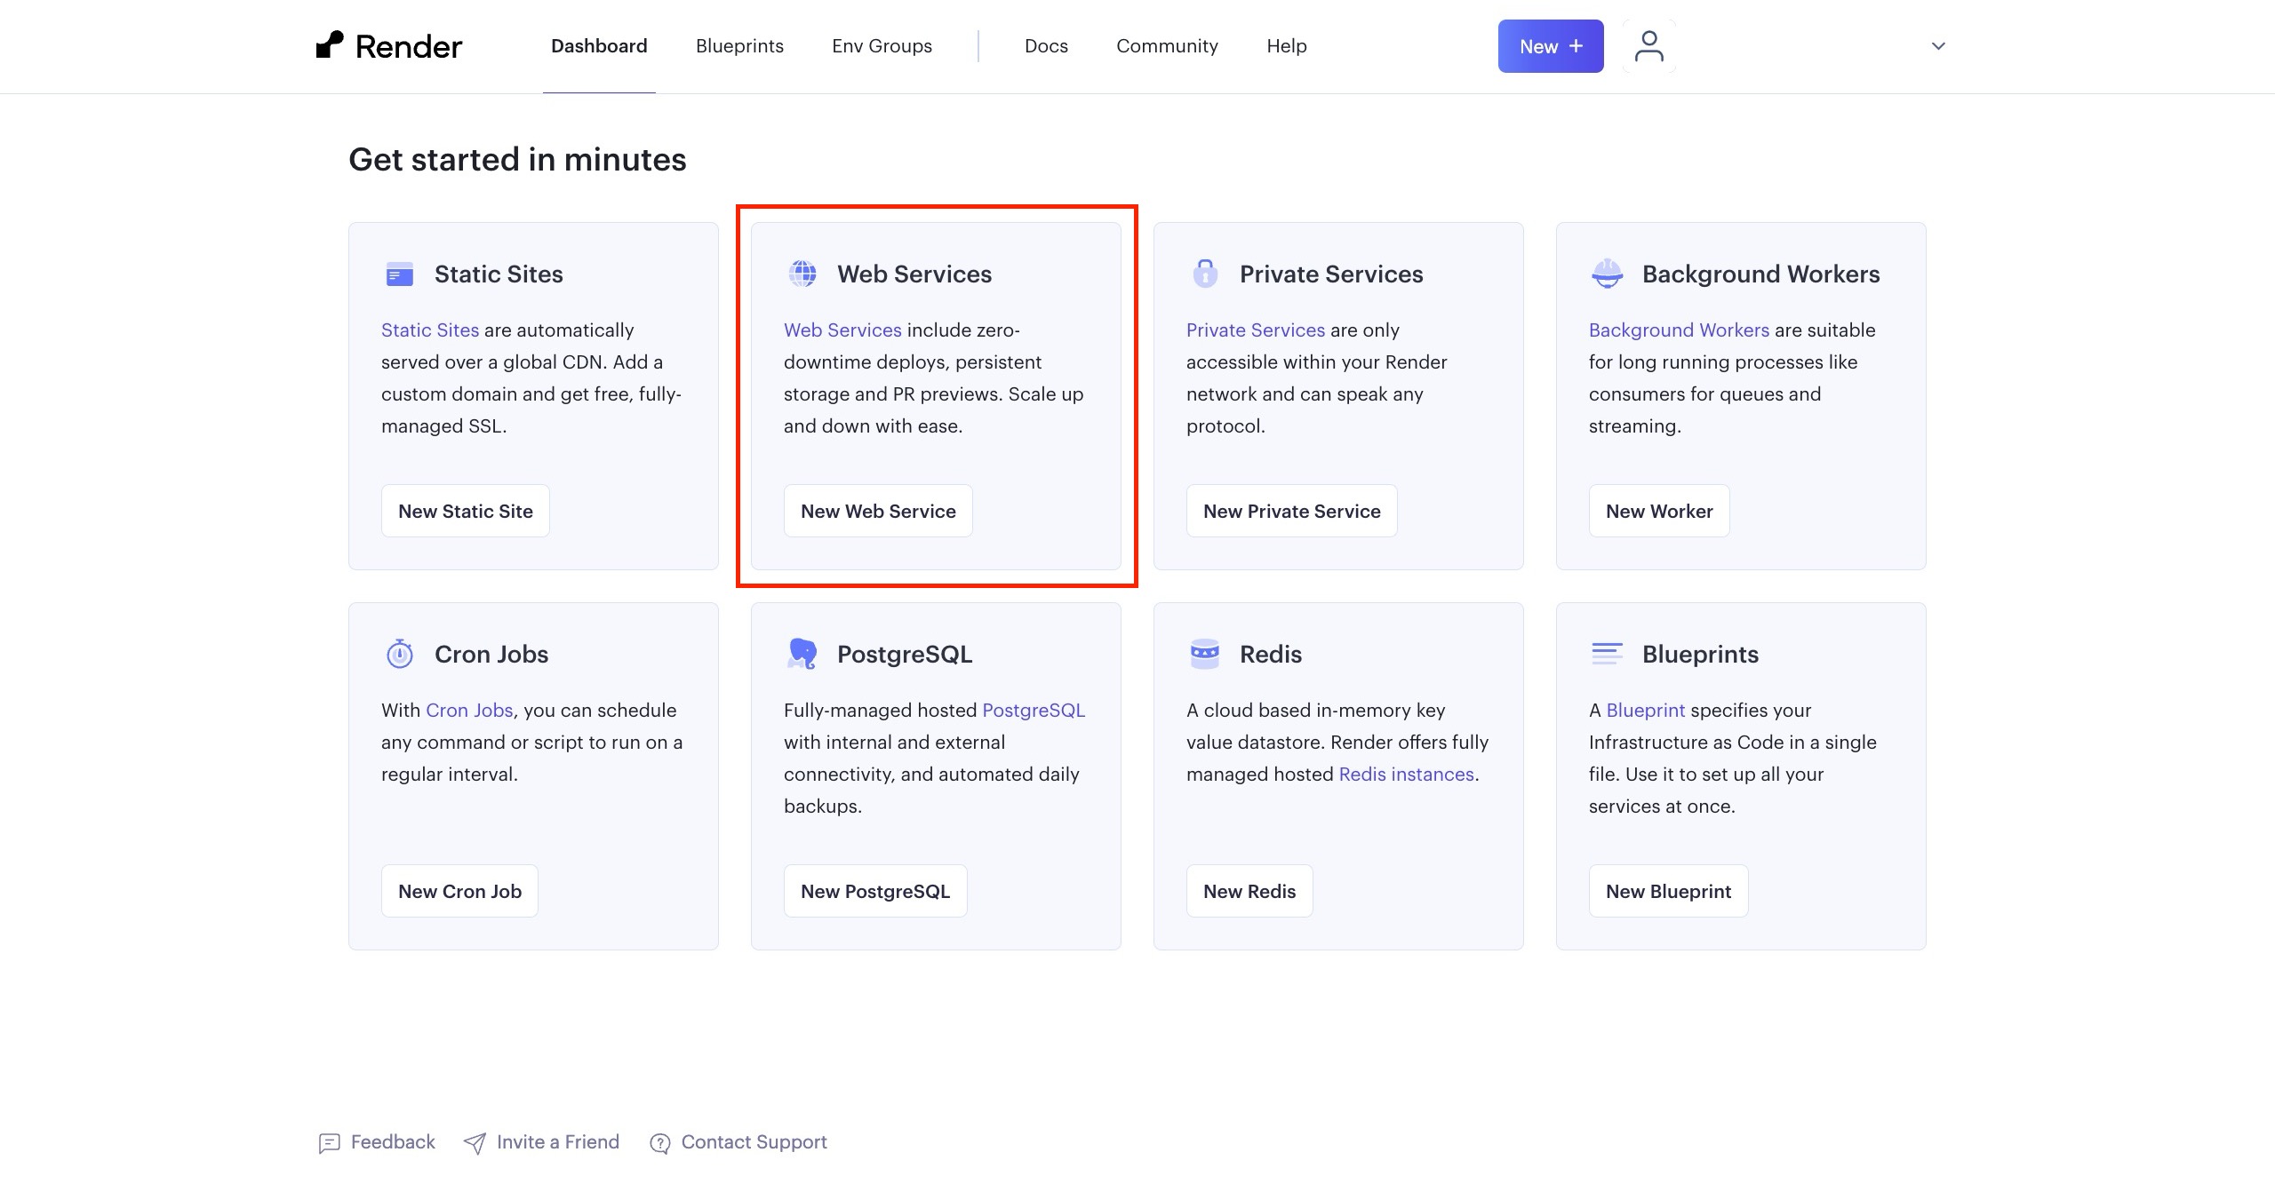
Task: Follow the Static Sites description link
Action: coord(430,330)
